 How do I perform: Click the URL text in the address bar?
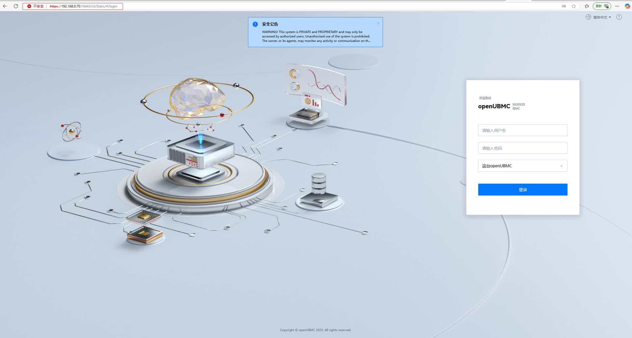tap(86, 6)
